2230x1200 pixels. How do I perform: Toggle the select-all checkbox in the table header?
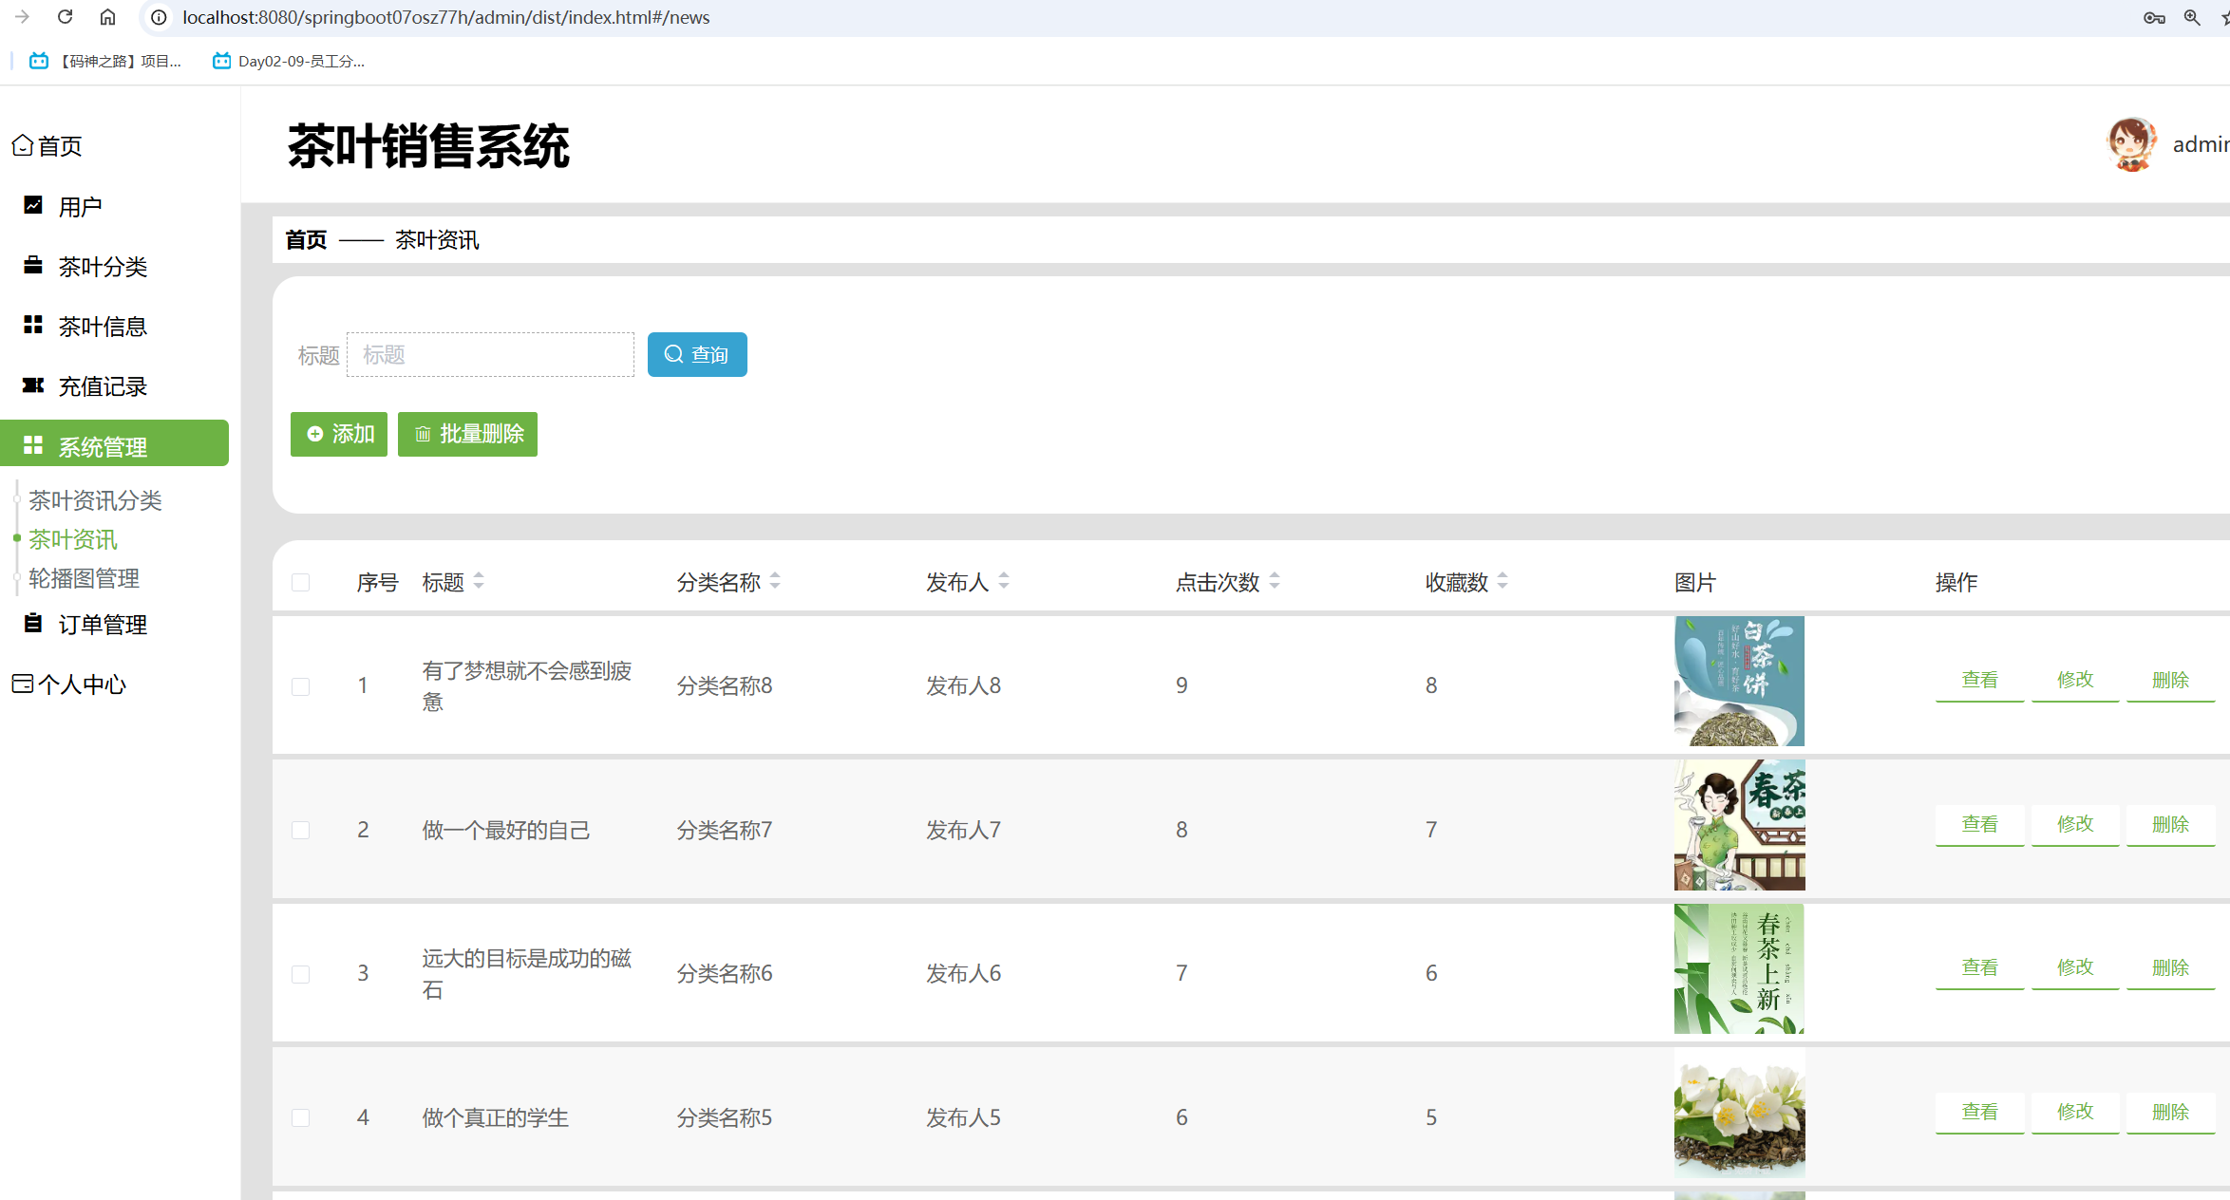click(x=301, y=582)
